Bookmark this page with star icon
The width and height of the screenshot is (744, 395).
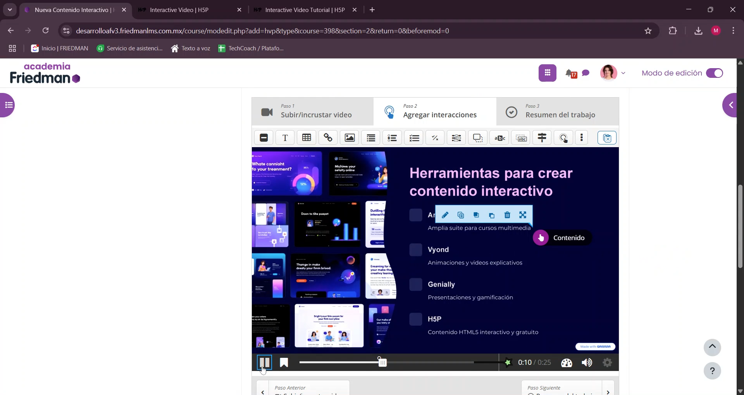coord(648,31)
